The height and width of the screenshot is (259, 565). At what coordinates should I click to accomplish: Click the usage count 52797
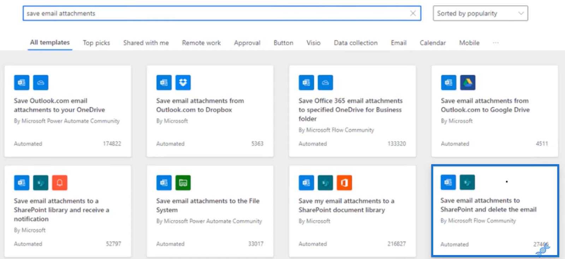[113, 244]
